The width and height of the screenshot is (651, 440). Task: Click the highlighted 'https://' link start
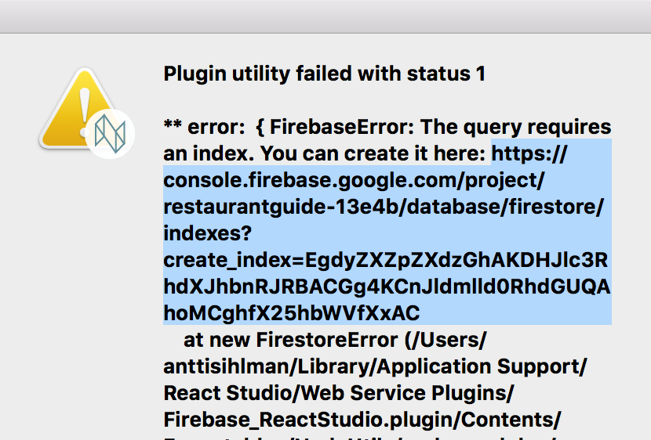click(529, 153)
